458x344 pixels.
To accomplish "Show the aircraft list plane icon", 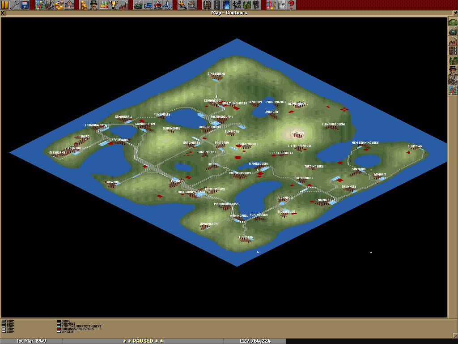I will (168, 4).
